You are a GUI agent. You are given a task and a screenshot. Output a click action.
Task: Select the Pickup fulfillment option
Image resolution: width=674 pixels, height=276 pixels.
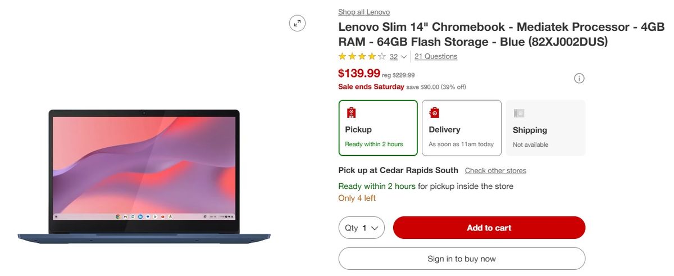[378, 128]
